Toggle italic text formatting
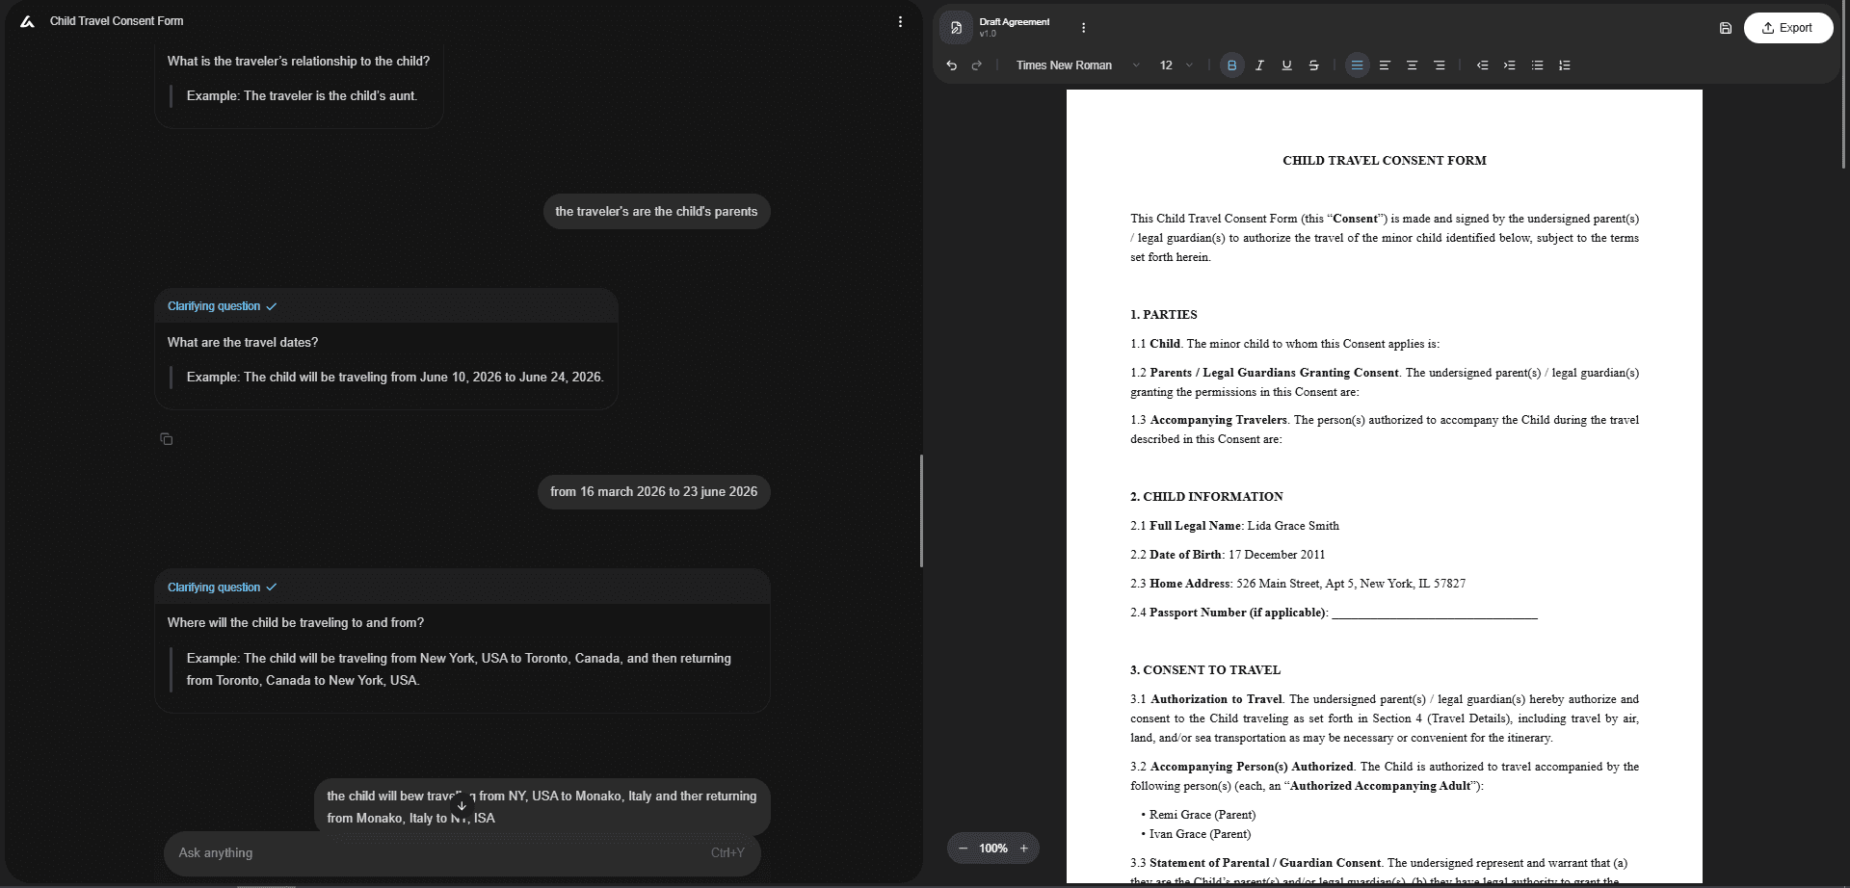Viewport: 1850px width, 888px height. click(x=1259, y=65)
